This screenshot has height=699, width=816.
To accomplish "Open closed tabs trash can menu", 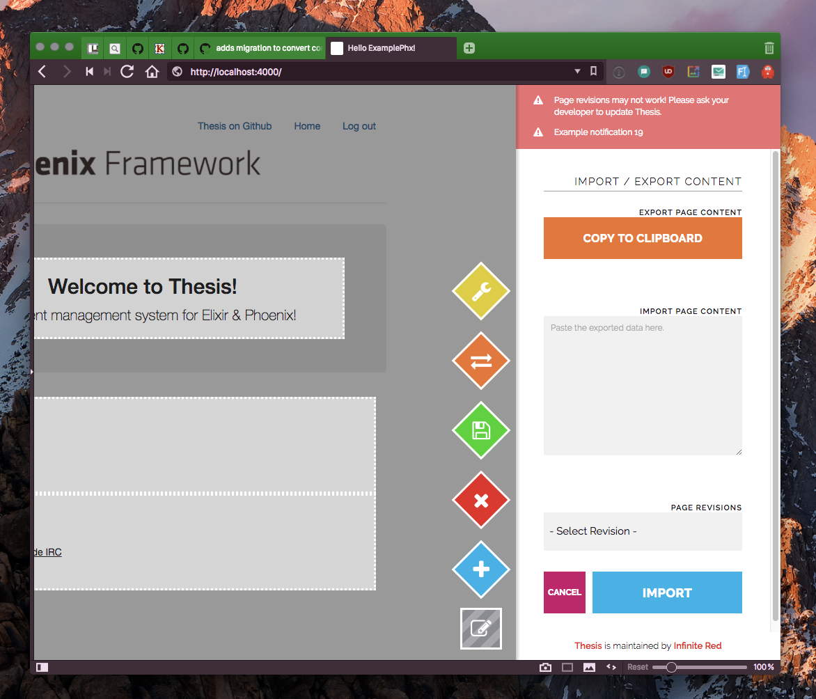I will [769, 48].
